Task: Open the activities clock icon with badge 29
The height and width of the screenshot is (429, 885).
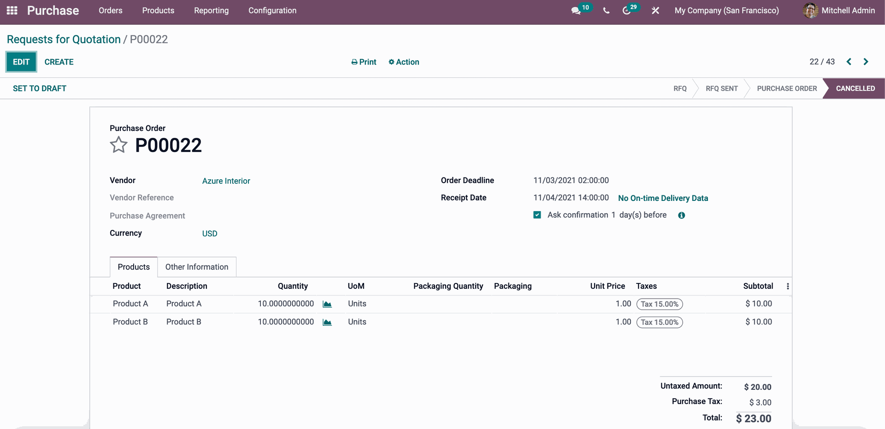Action: pos(626,11)
